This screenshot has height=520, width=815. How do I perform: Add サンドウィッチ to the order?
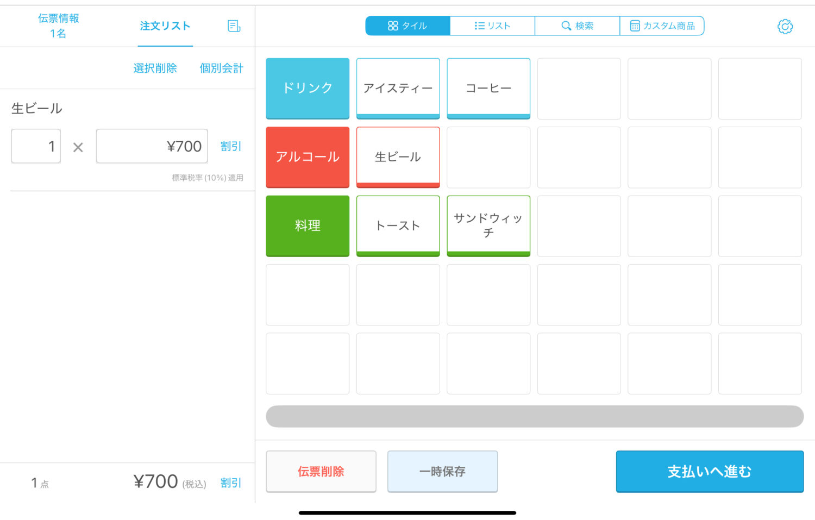click(x=488, y=226)
